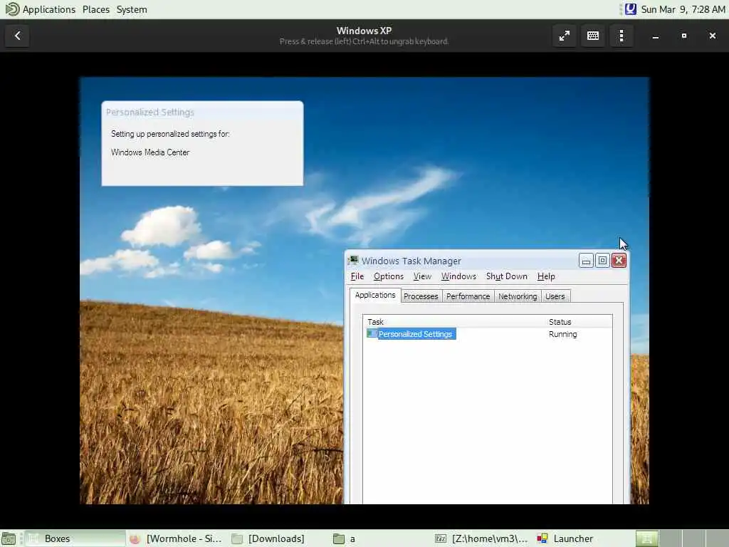Image resolution: width=729 pixels, height=547 pixels.
Task: Close the Windows Task Manager
Action: pos(619,261)
